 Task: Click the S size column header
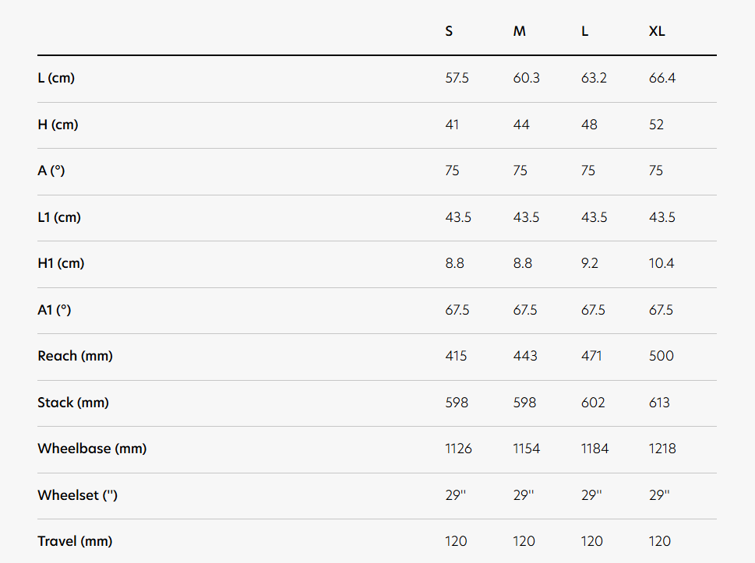tap(449, 32)
